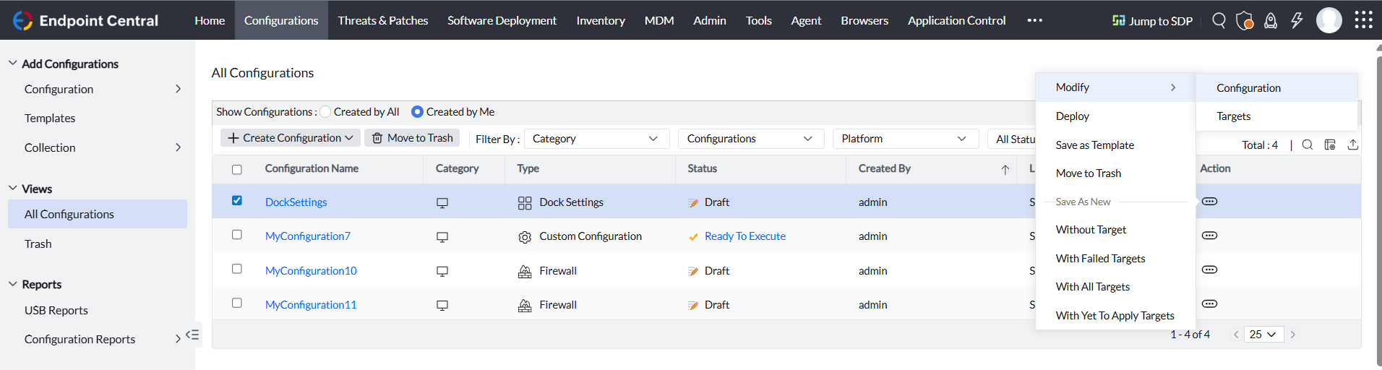Open Templates in the left sidebar

pos(50,119)
